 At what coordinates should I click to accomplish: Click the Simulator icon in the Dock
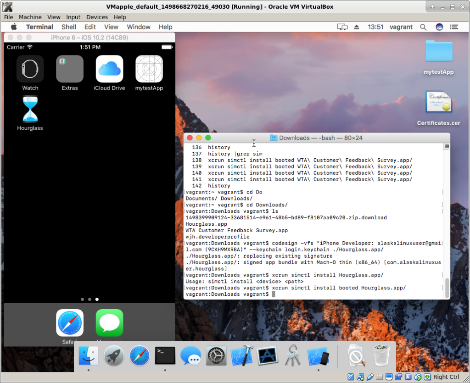tap(318, 355)
